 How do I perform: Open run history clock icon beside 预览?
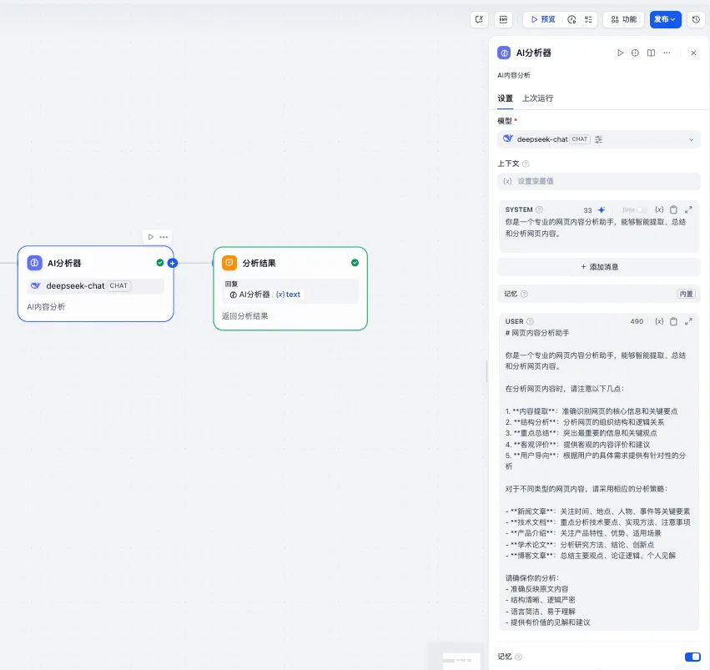point(572,19)
